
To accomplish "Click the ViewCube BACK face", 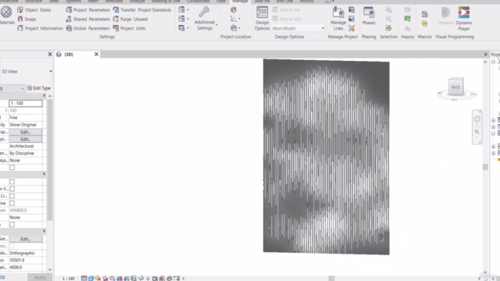I will 455,87.
